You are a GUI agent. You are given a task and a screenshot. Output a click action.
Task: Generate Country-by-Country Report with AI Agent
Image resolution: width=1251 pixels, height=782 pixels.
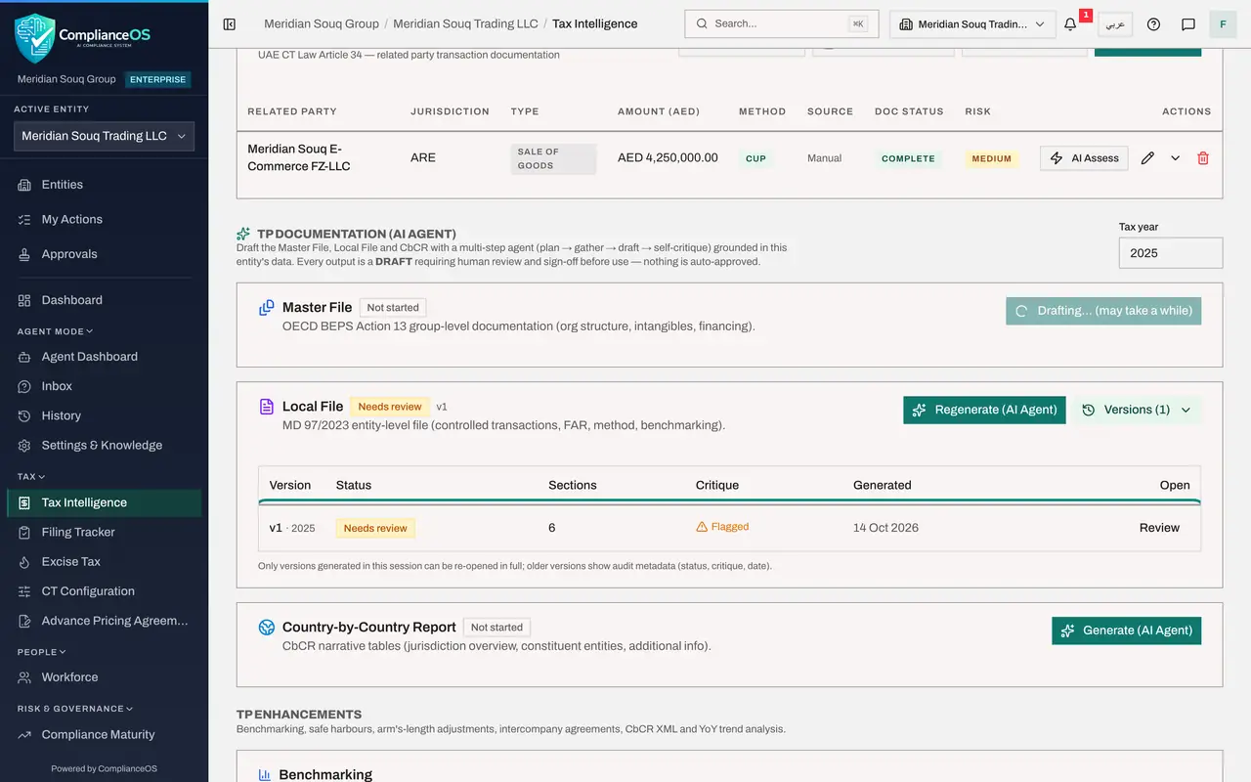pos(1126,630)
